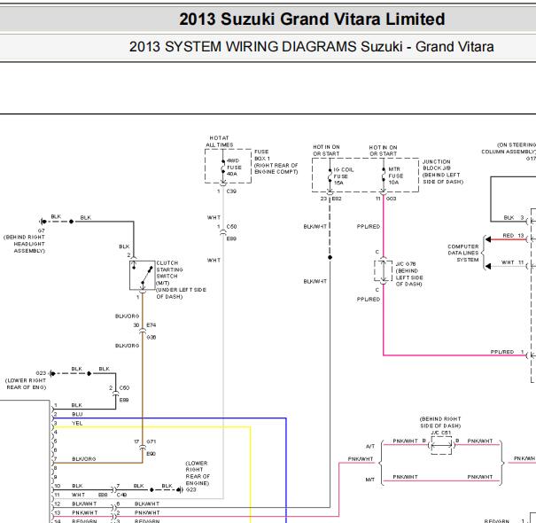
Task: Select the 'E82' connector label
Action: pyautogui.click(x=337, y=199)
